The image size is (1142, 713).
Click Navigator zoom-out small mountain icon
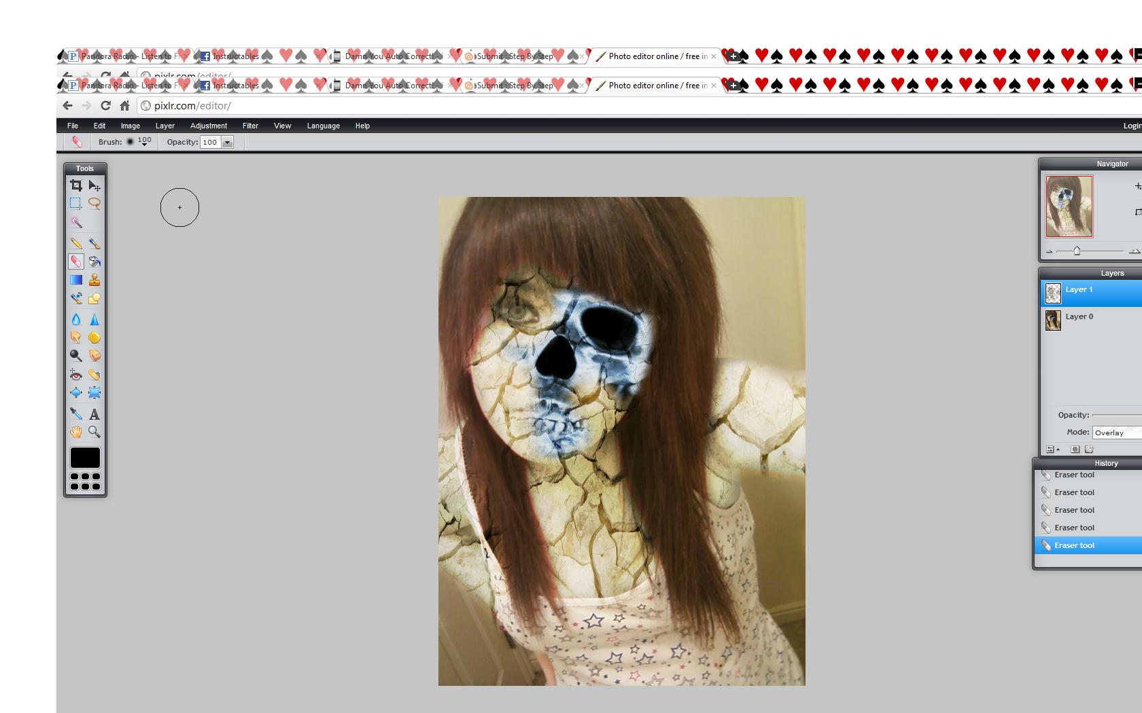[x=1049, y=251]
